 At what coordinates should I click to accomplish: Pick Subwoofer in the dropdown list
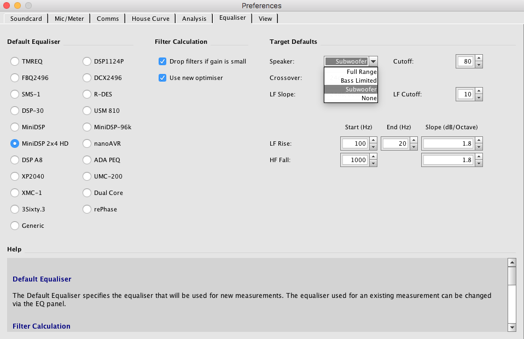[351, 89]
